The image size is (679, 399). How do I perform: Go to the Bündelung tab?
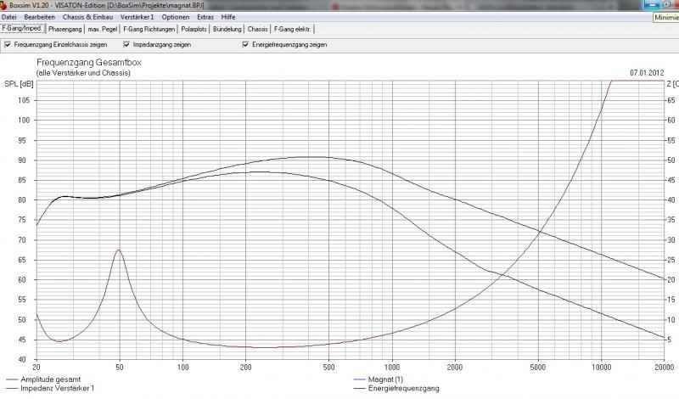pyautogui.click(x=227, y=29)
